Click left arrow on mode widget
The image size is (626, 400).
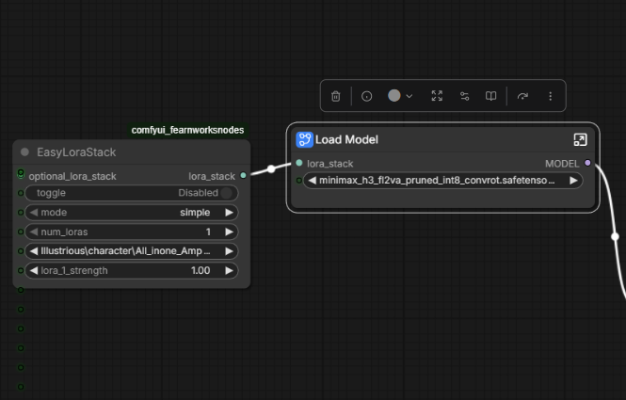[x=34, y=213]
